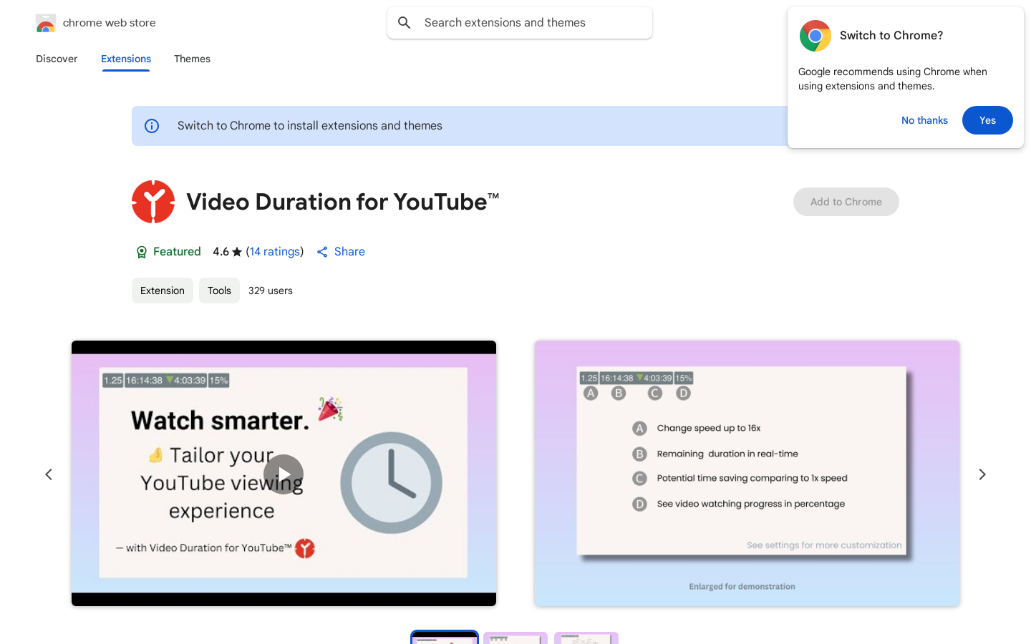1031x644 pixels.
Task: Click the Featured label text
Action: point(177,252)
